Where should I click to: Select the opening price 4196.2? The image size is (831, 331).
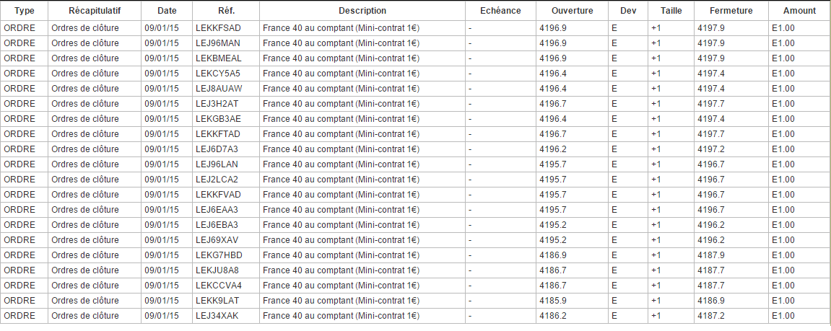[x=553, y=149]
